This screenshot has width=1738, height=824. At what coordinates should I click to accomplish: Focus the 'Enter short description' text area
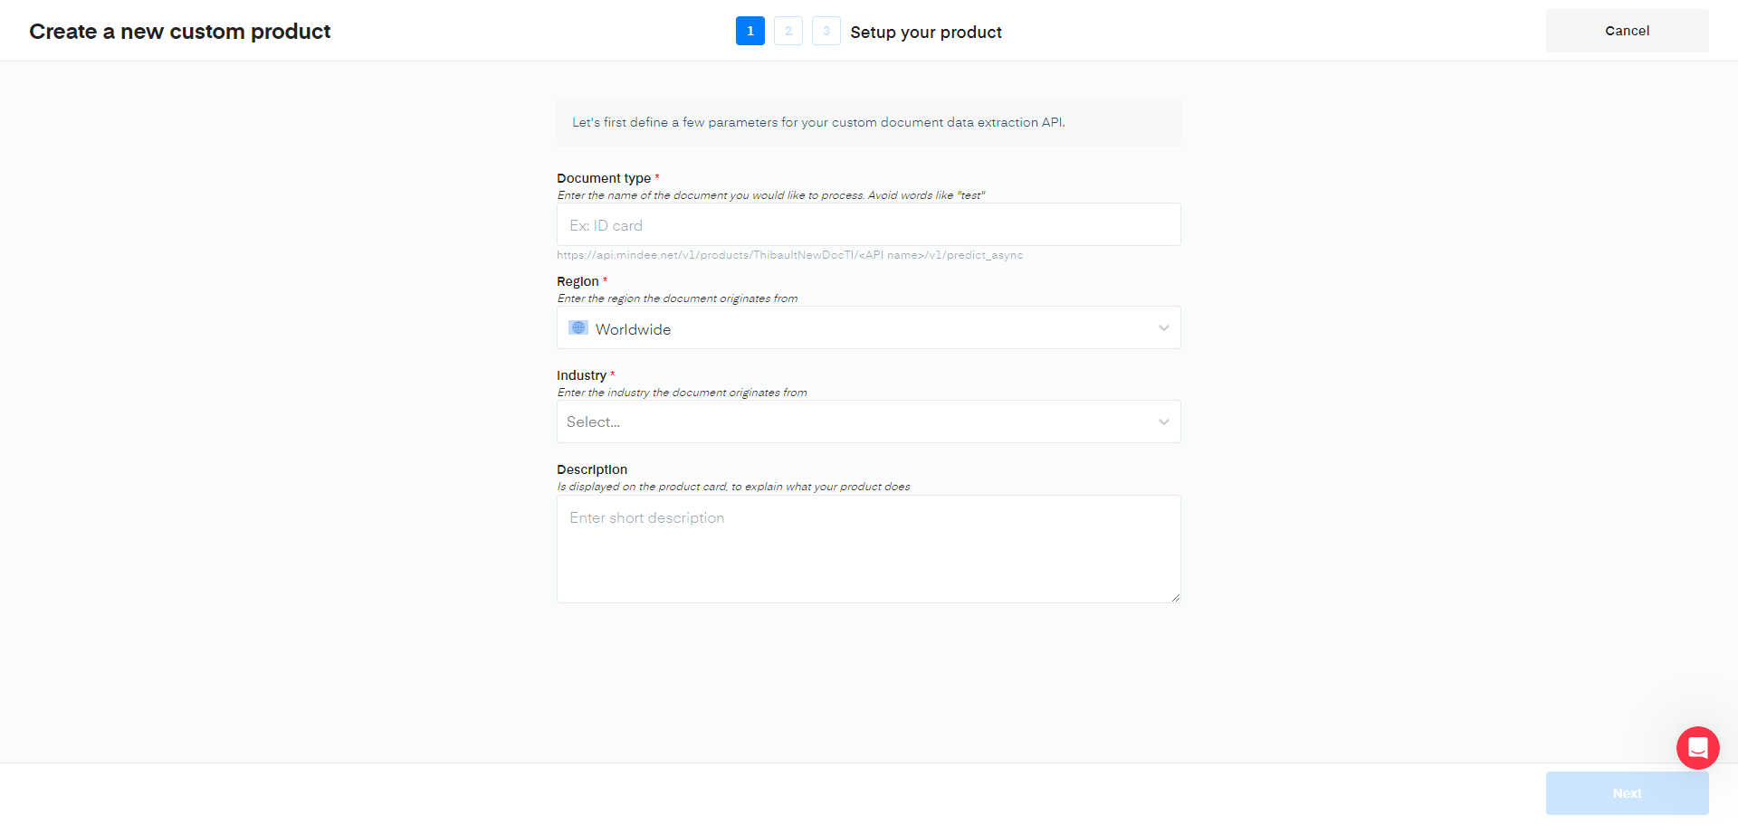coord(868,549)
